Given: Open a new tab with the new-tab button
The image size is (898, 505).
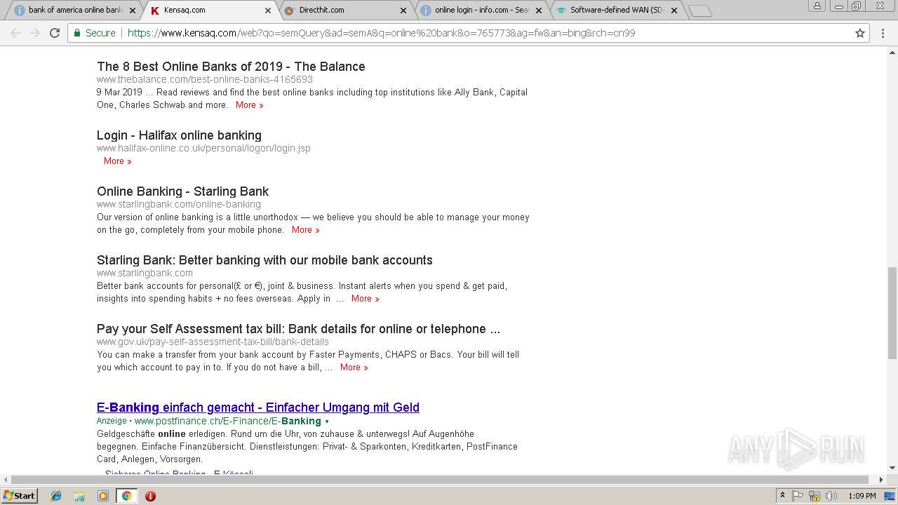Looking at the screenshot, I should tap(699, 11).
